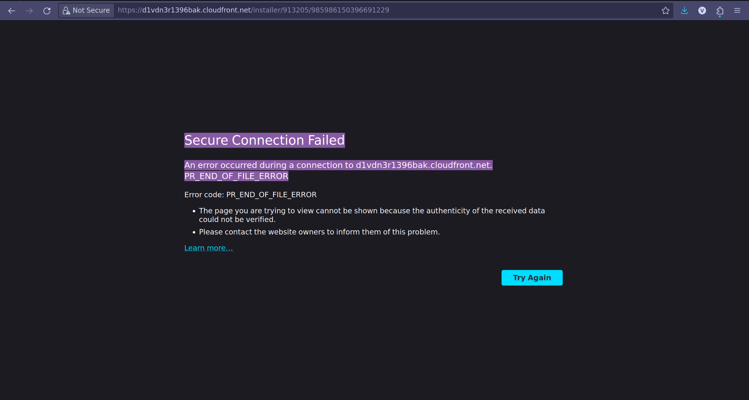The width and height of the screenshot is (749, 400).
Task: Navigate back to the previous page
Action: click(12, 11)
